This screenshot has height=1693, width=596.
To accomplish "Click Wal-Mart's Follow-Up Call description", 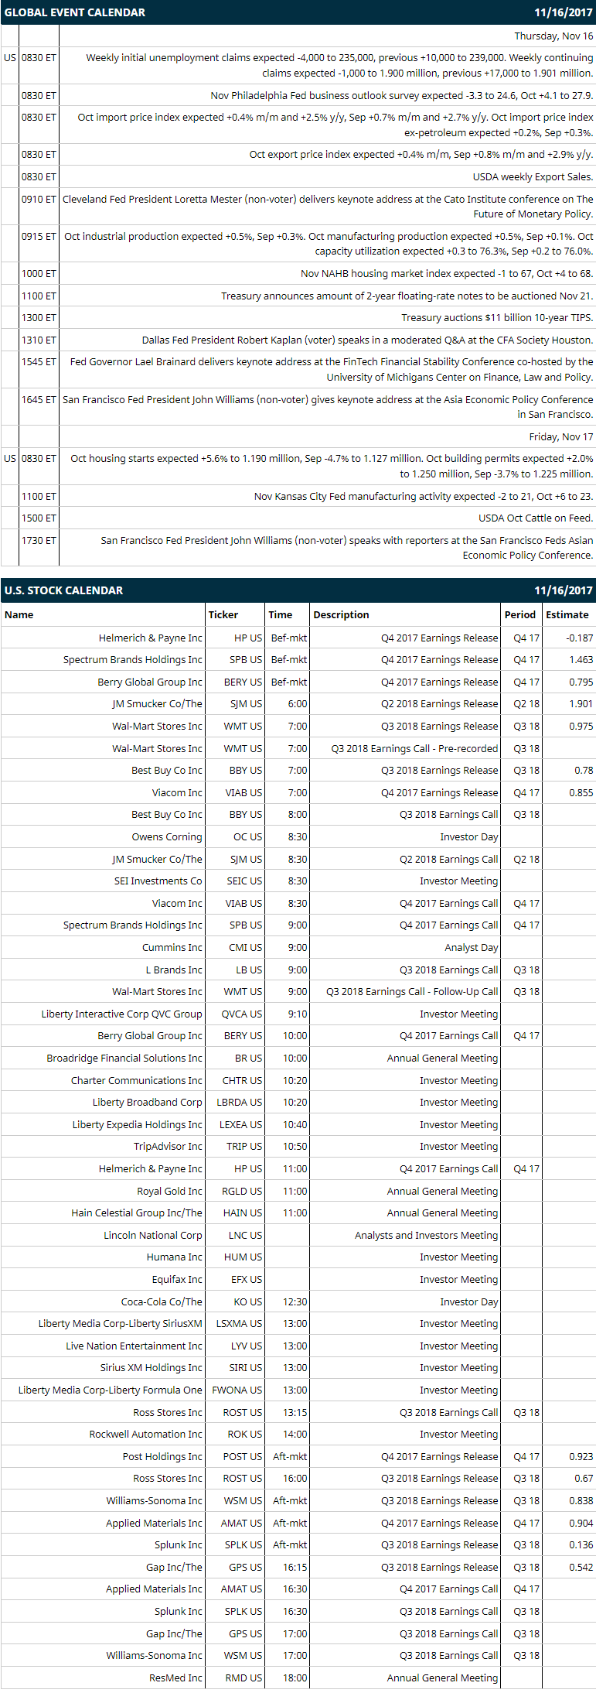I will pos(412,991).
